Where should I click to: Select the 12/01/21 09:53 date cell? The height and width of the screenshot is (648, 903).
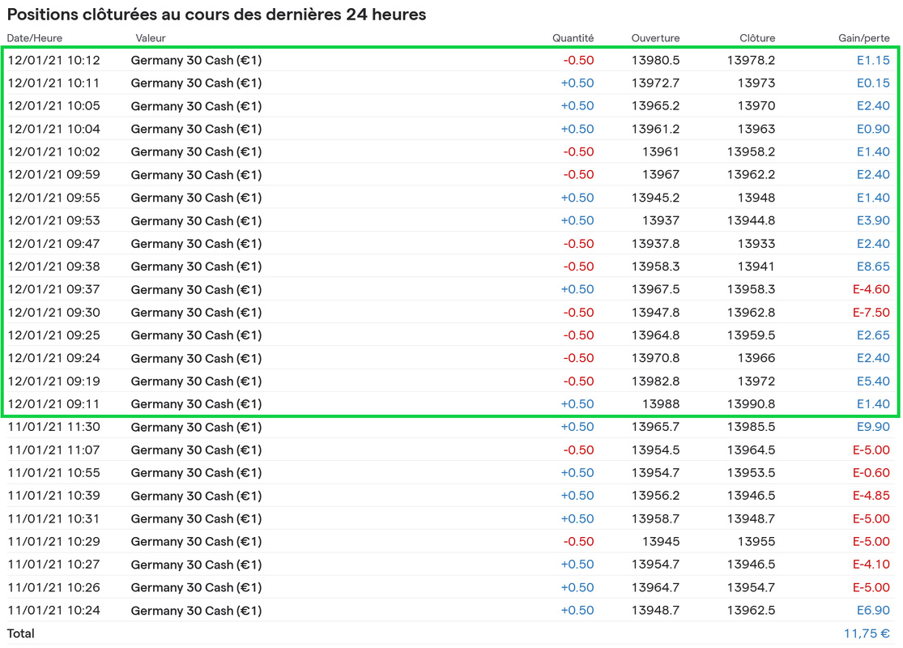pos(53,220)
